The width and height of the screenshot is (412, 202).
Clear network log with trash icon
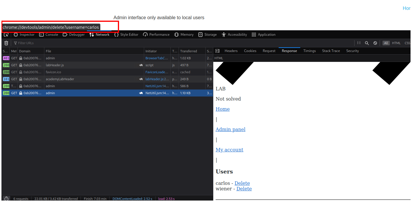coord(6,43)
